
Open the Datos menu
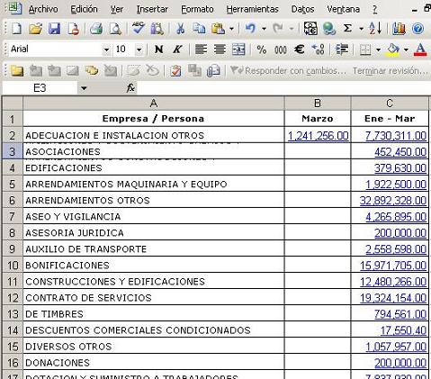302,10
